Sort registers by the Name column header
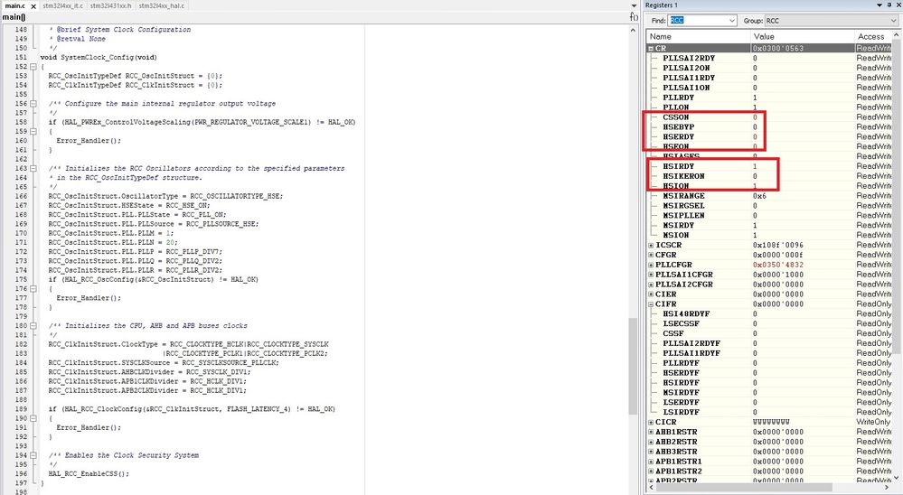This screenshot has width=903, height=495. click(x=699, y=36)
